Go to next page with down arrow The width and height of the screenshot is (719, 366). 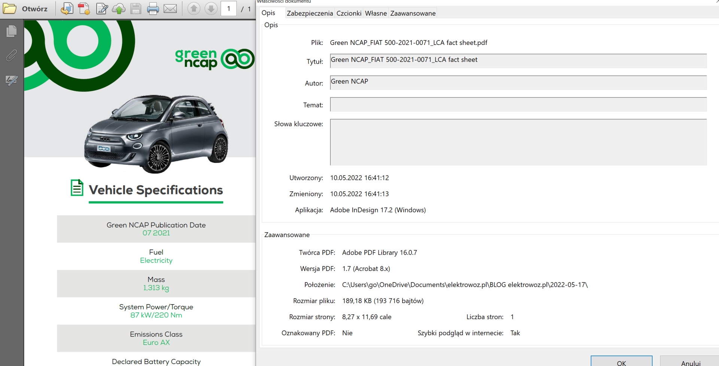[211, 9]
